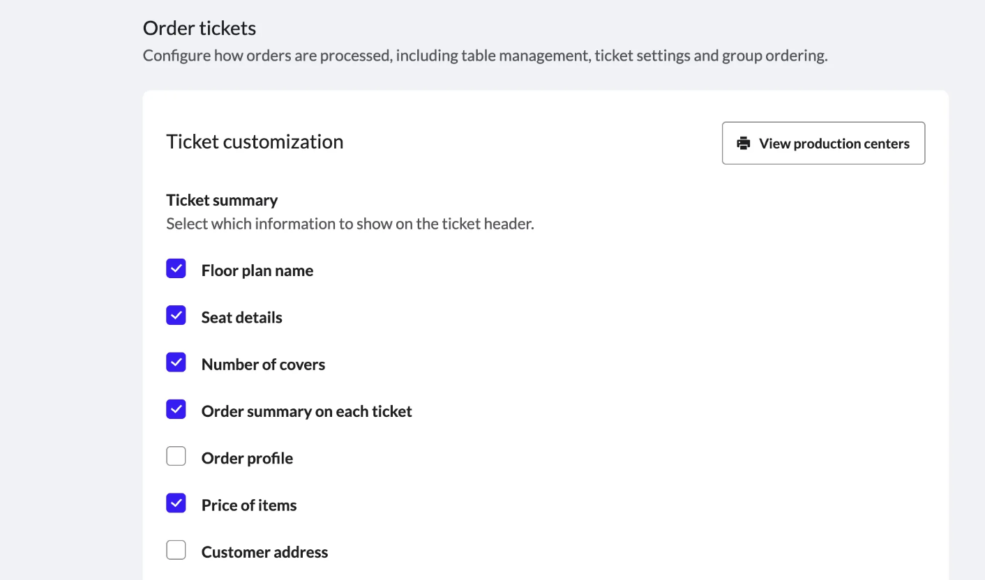Click the Order tickets page heading
Screen dimensions: 985x580
(200, 28)
